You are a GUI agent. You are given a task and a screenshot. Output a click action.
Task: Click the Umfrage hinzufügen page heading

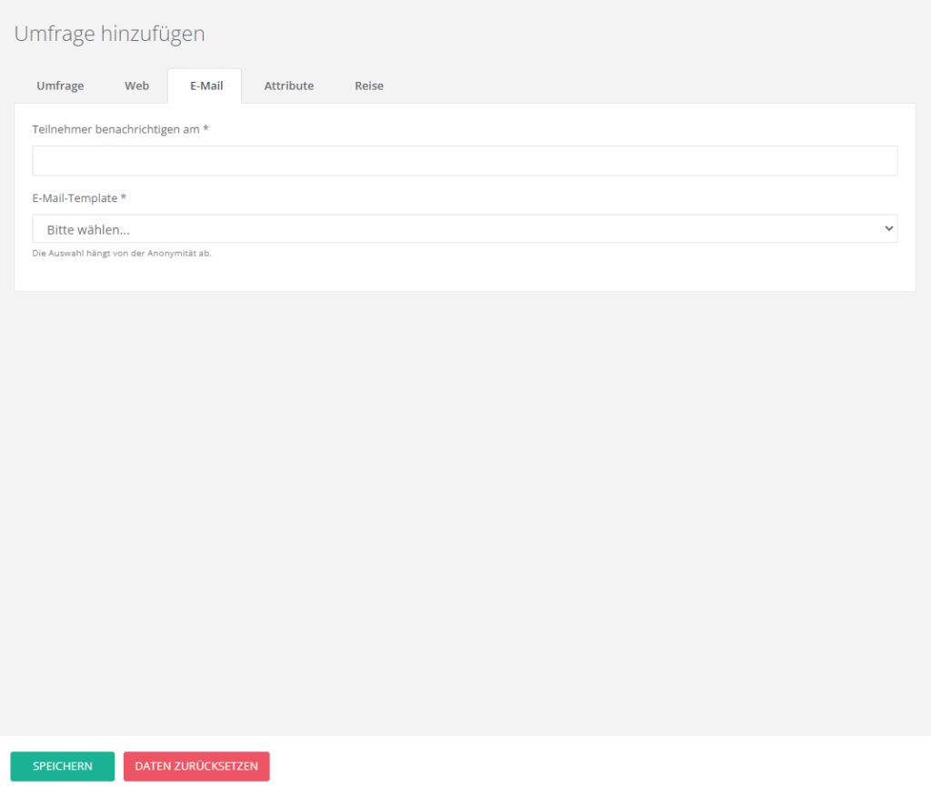point(109,34)
